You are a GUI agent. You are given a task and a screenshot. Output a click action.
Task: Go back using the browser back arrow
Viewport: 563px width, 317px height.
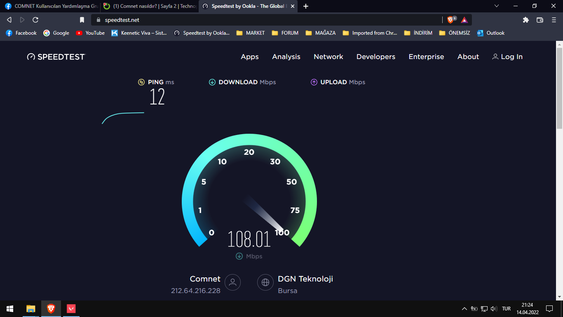coord(9,20)
